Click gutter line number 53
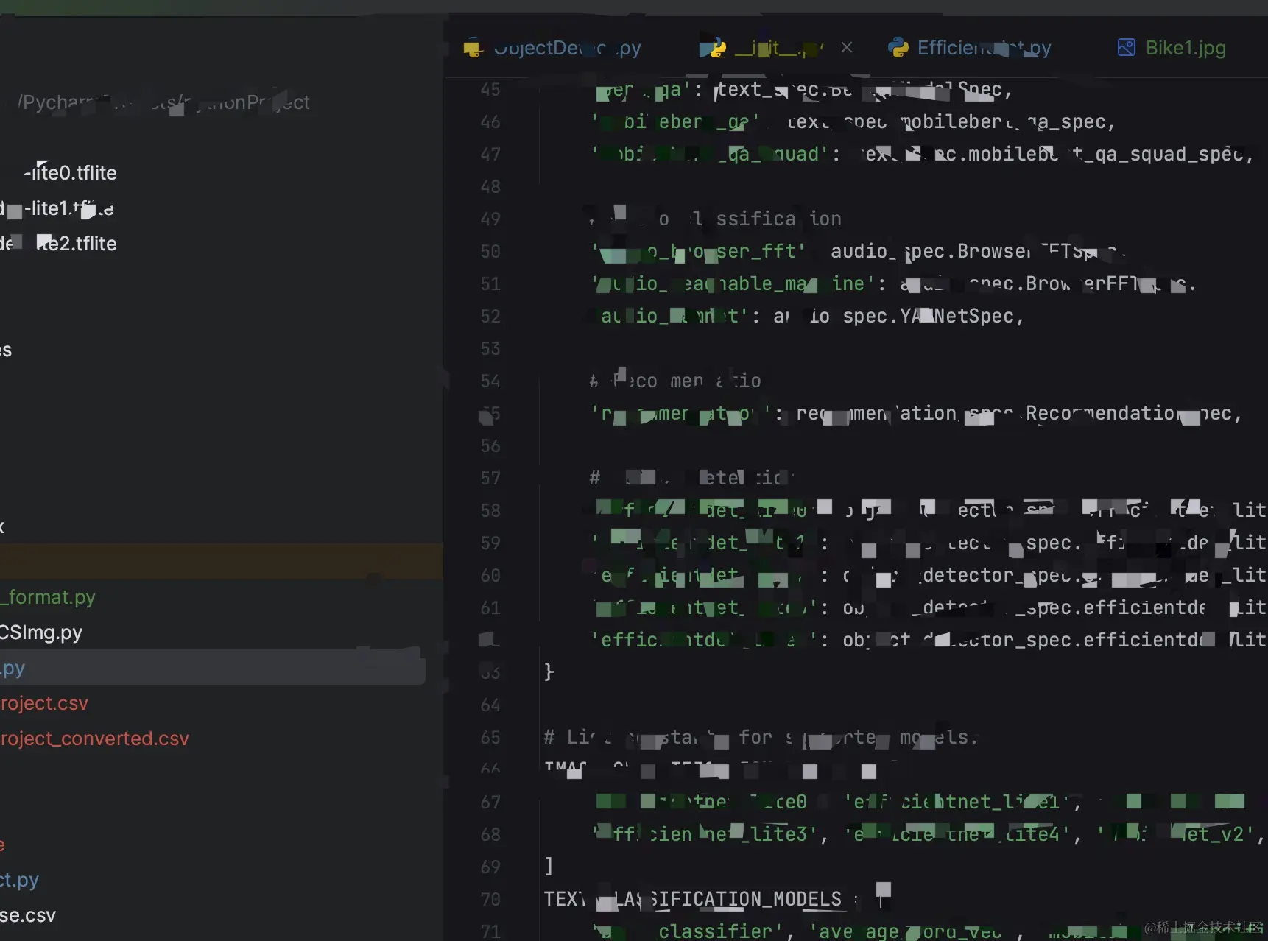 point(490,349)
